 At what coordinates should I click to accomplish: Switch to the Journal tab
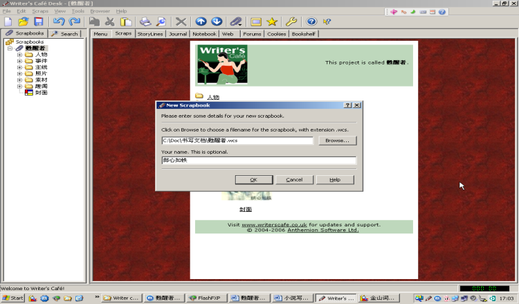coord(178,34)
